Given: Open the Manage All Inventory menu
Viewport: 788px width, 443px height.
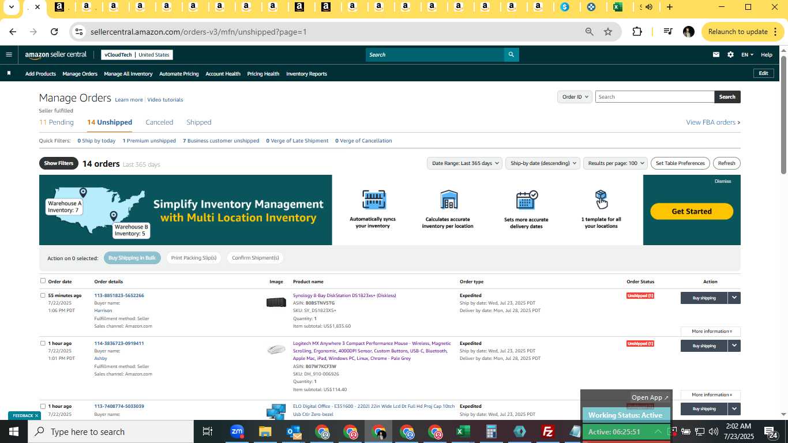Looking at the screenshot, I should point(128,74).
